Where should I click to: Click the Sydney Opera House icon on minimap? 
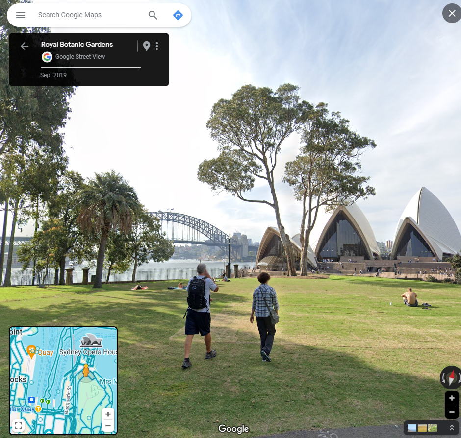tap(91, 341)
